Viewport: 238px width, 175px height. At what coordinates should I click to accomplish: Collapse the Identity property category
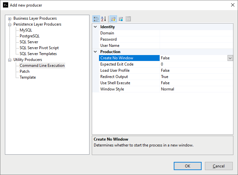click(95, 27)
